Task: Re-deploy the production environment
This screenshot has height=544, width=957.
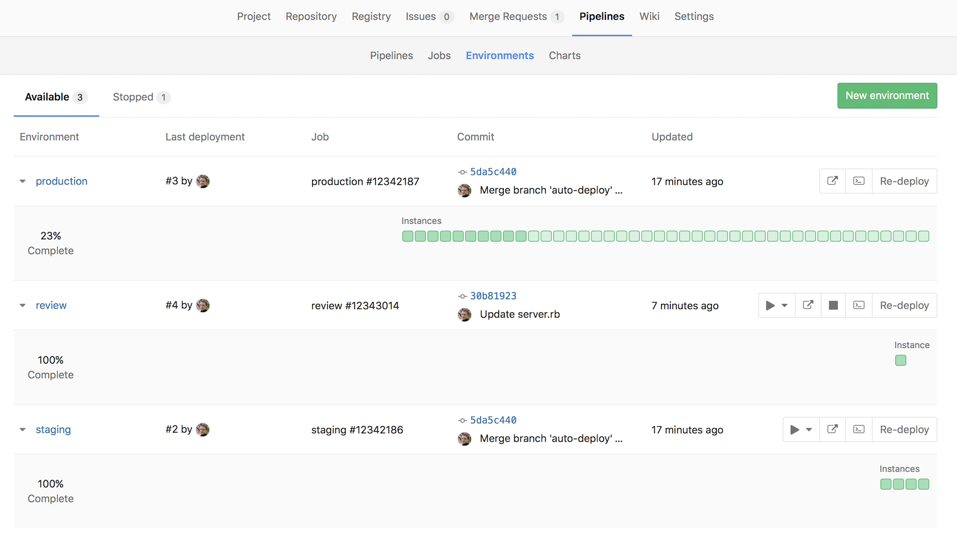Action: tap(904, 181)
